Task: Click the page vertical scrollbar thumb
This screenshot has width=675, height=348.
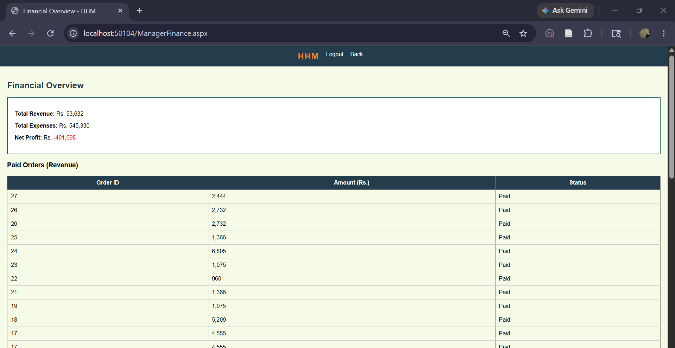Action: click(671, 117)
